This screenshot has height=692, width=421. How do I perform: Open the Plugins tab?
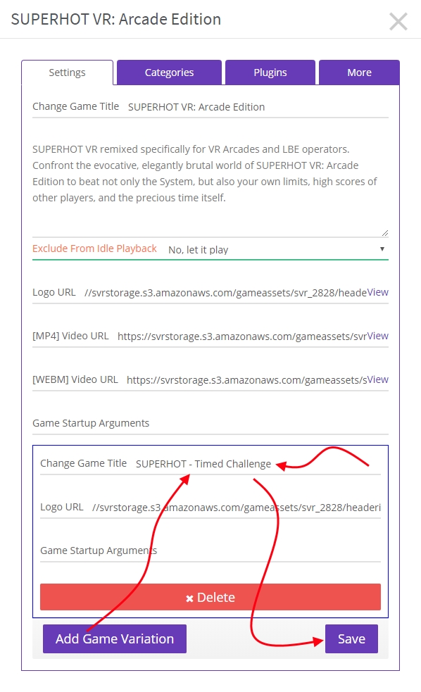click(270, 73)
